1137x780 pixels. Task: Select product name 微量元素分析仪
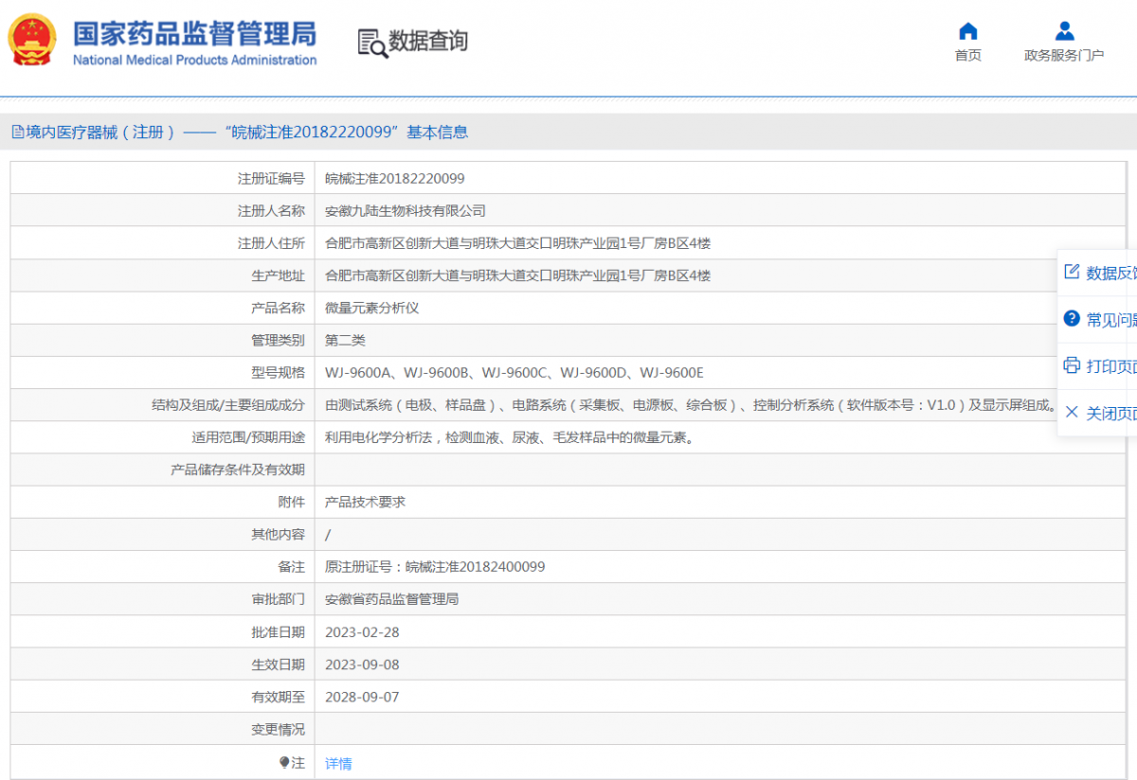click(x=372, y=308)
